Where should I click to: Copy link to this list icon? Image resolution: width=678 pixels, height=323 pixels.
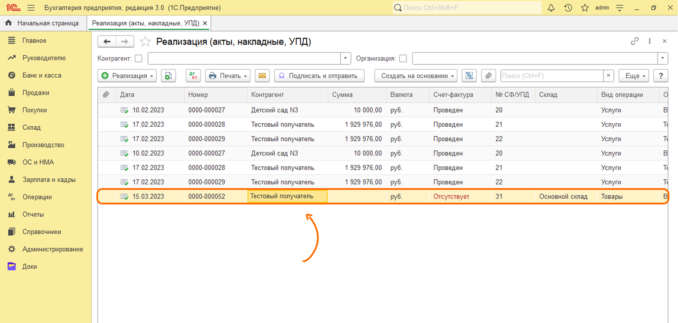635,41
